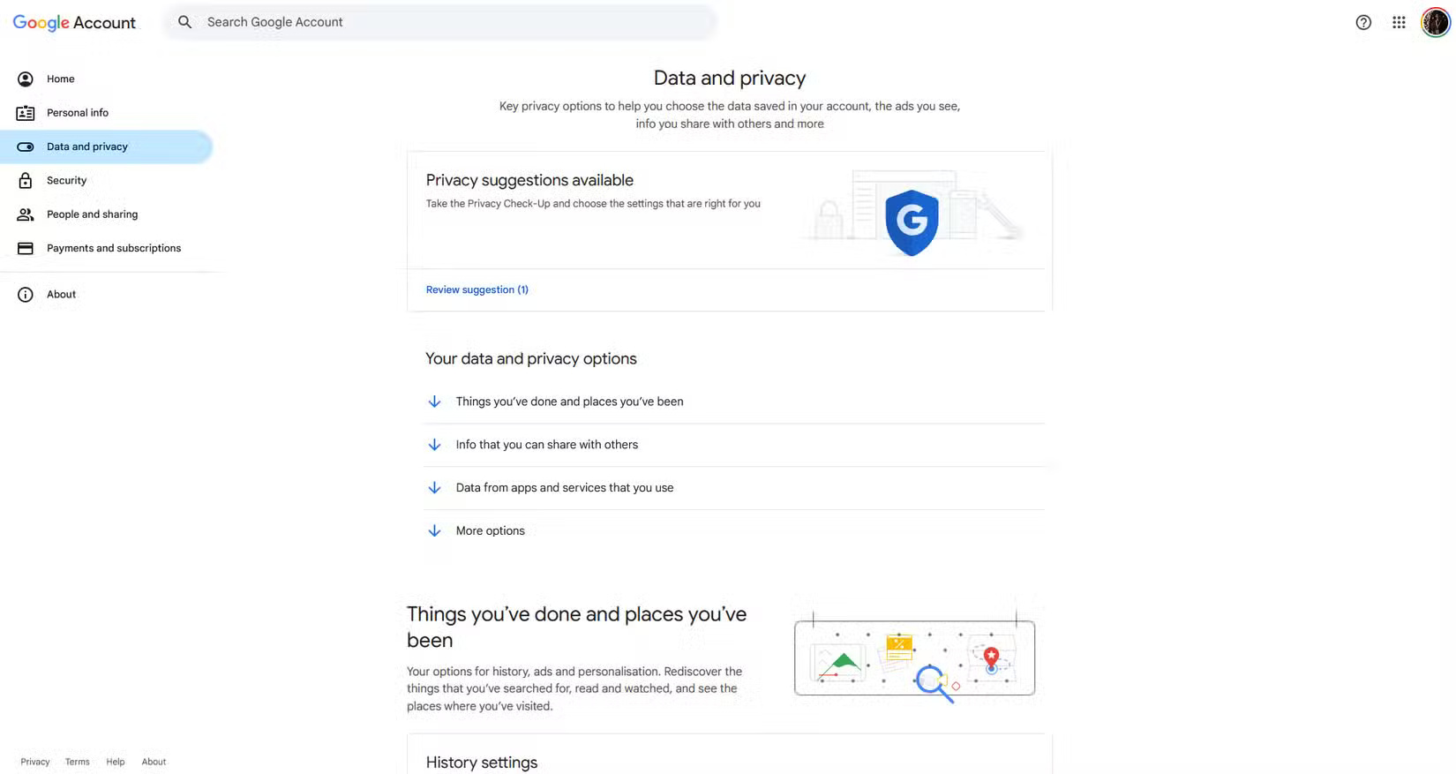Switch to the Data and privacy section
This screenshot has height=774, width=1456.
click(86, 147)
